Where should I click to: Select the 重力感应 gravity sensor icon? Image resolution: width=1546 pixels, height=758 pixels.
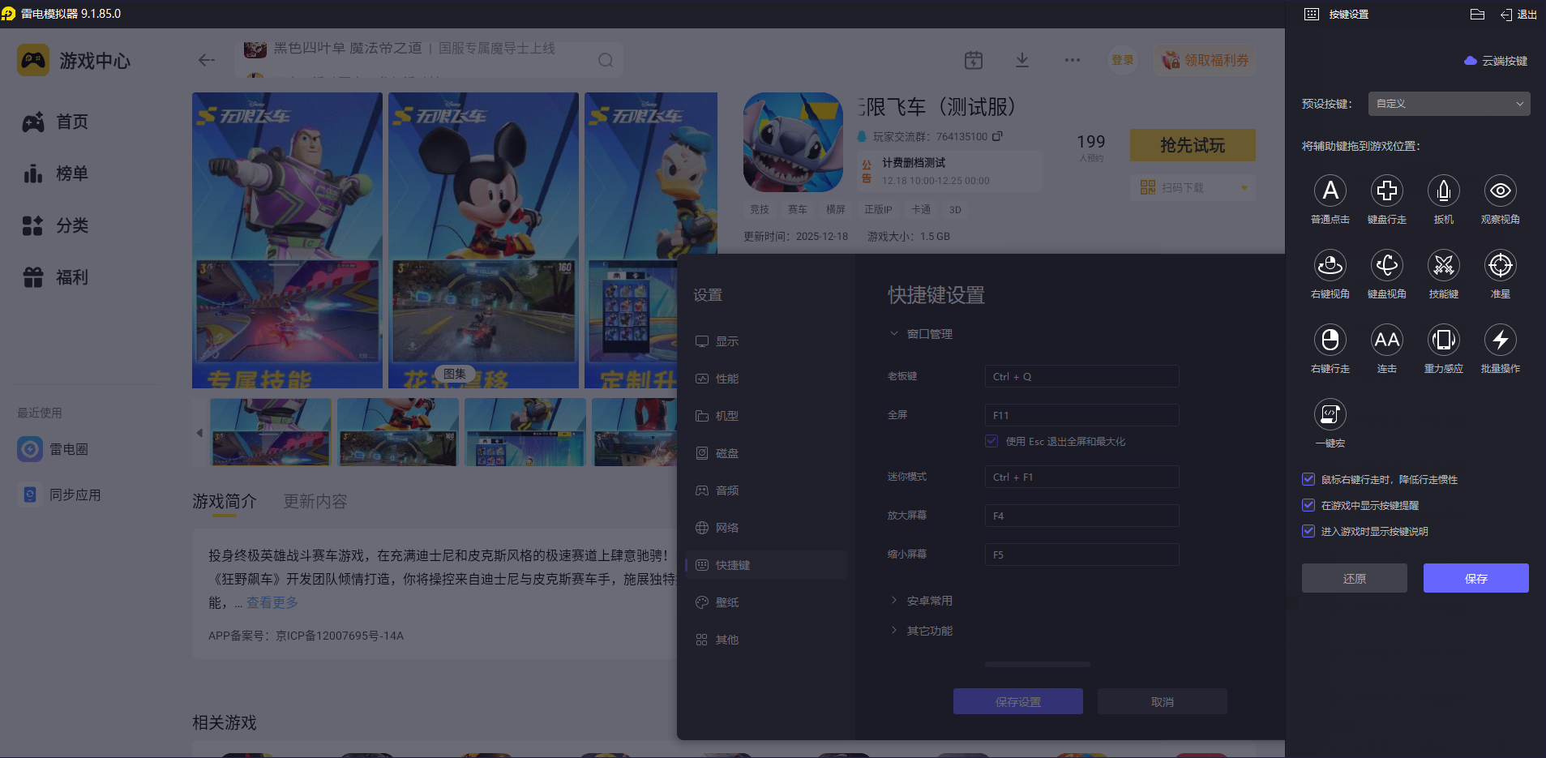[1443, 340]
